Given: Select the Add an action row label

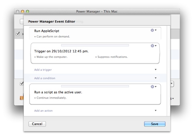Looking at the screenshot, I should 43,111.
